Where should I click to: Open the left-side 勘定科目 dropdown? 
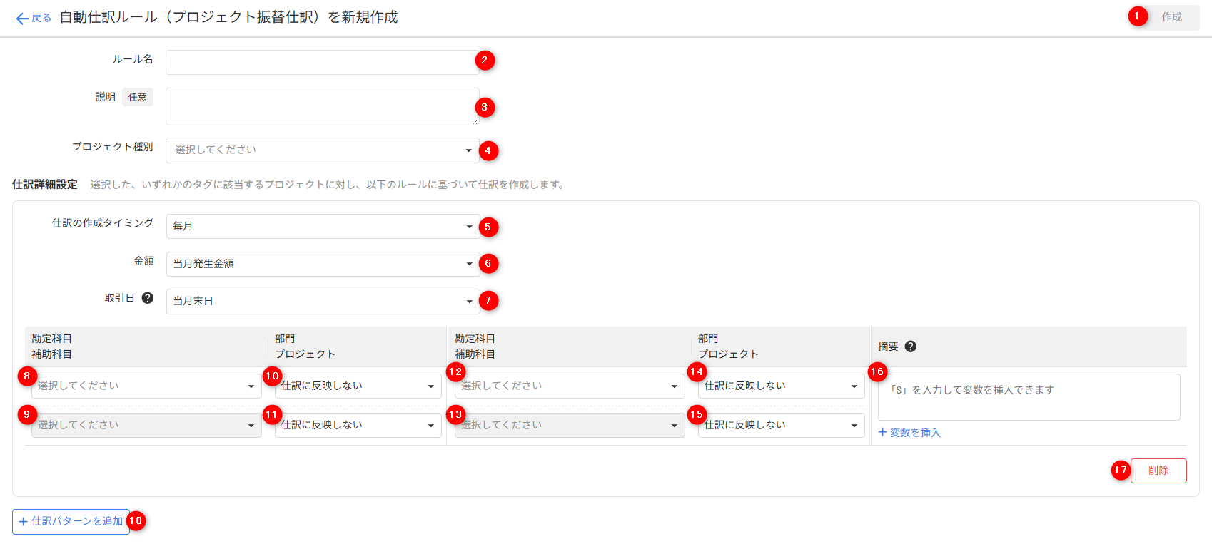tap(146, 386)
